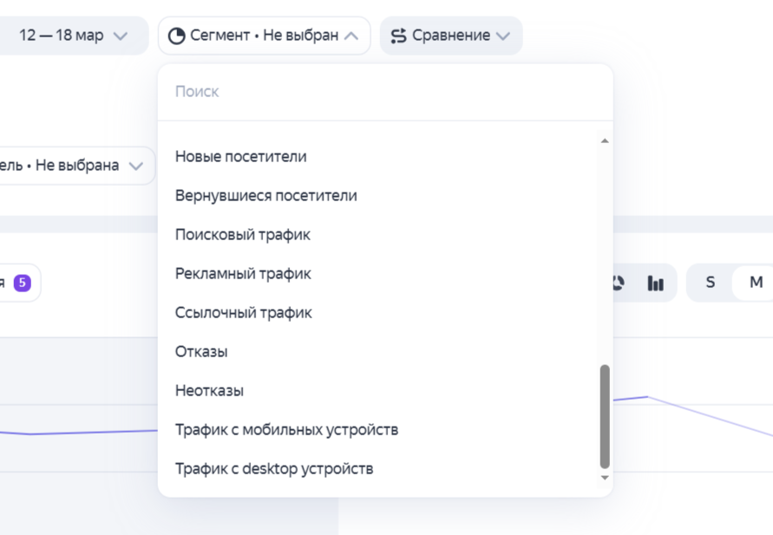Viewport: 773px width, 535px height.
Task: Click the pie chart view icon
Action: [619, 282]
